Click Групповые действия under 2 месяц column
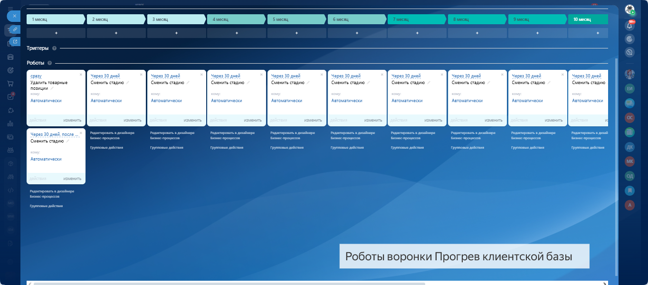The image size is (648, 285). click(x=106, y=148)
